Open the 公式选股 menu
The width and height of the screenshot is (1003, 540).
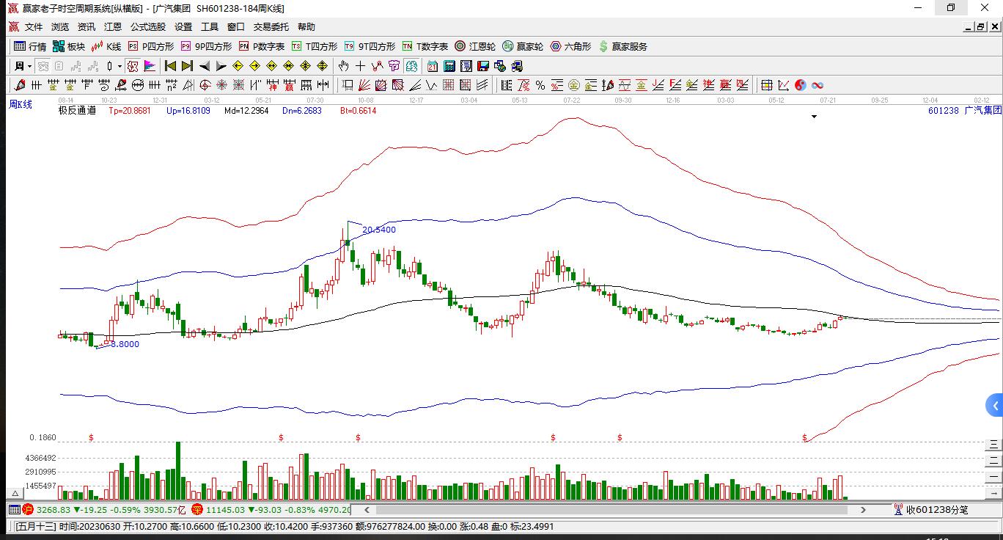[x=148, y=26]
